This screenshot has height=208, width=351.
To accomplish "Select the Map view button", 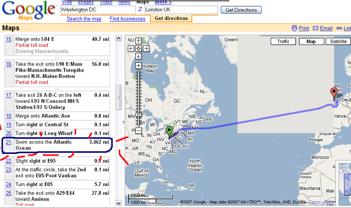I will coord(311,42).
